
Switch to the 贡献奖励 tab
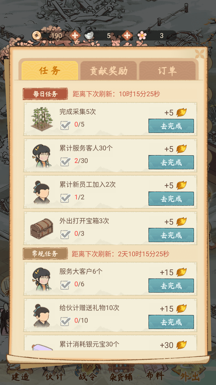[109, 71]
